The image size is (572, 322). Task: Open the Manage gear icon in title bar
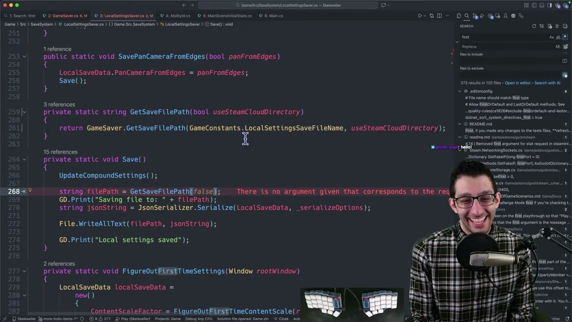point(565,5)
